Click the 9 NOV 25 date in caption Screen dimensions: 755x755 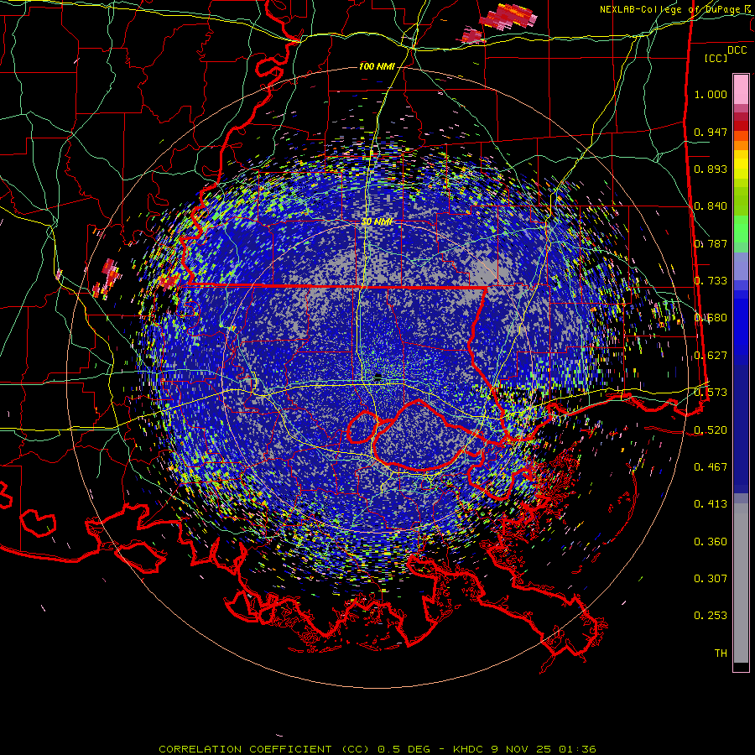click(521, 749)
